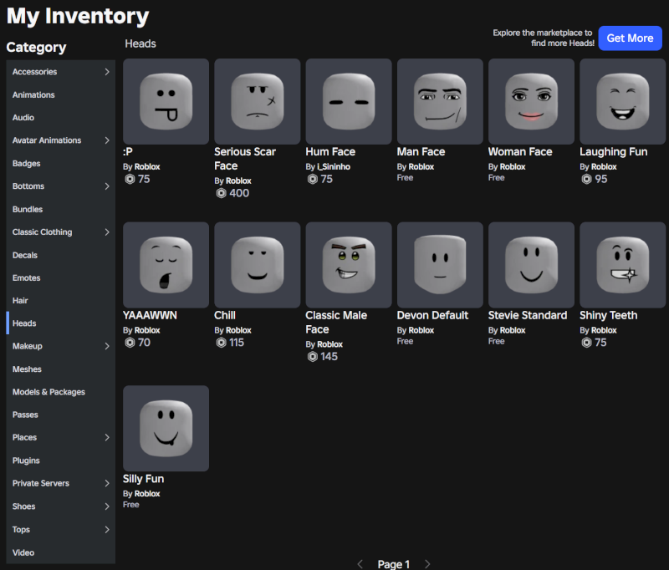Screen dimensions: 669x570
Task: Open Roblox creator link under Silly Fun
Action: pos(147,494)
